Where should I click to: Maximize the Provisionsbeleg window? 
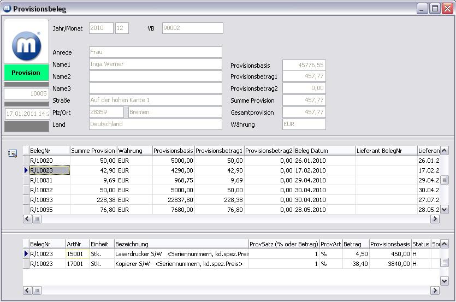(x=435, y=8)
